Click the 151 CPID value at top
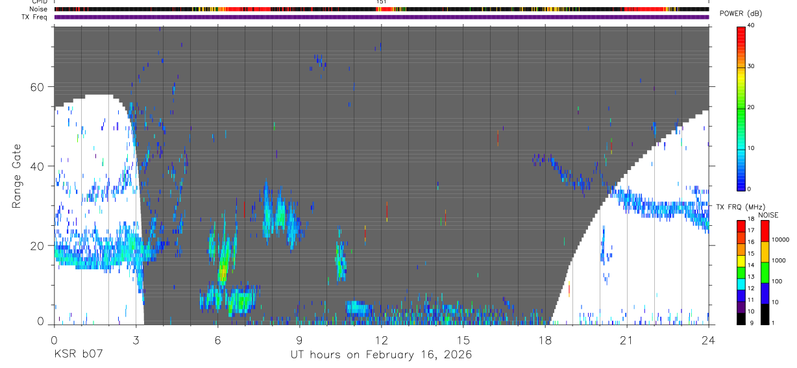 click(381, 2)
